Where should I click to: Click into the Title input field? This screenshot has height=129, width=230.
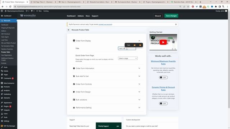coord(127,48)
